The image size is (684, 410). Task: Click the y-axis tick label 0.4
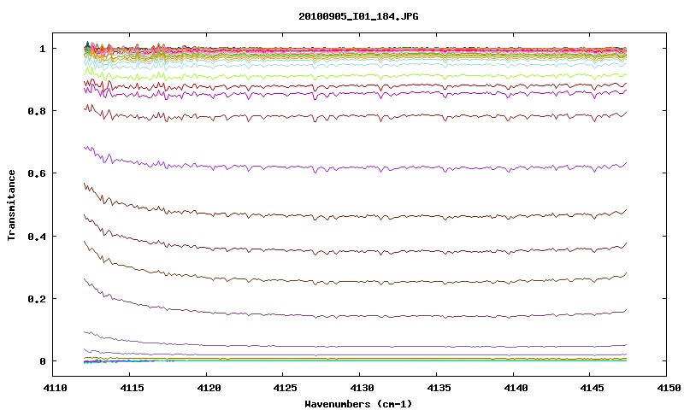(37, 236)
